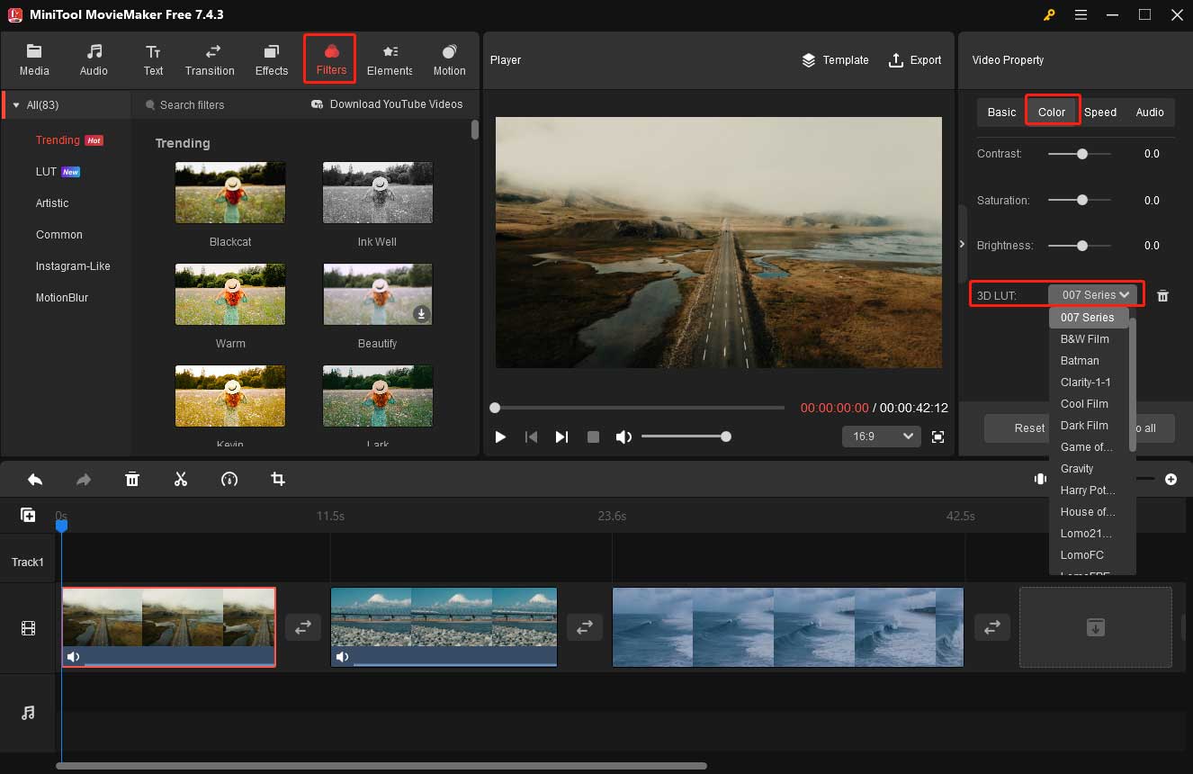Go to the next frame

(561, 436)
